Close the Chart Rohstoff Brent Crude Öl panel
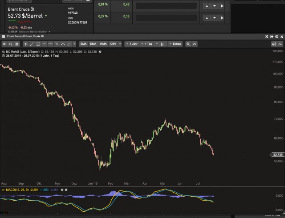 click(281, 36)
